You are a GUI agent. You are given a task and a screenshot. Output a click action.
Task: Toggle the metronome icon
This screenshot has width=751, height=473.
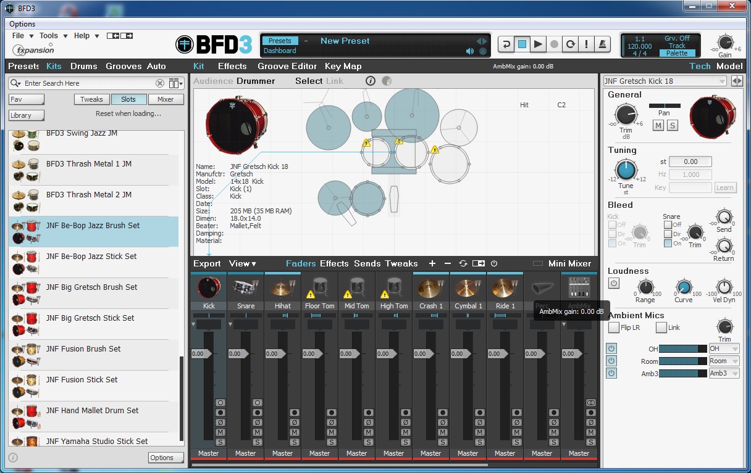point(602,44)
